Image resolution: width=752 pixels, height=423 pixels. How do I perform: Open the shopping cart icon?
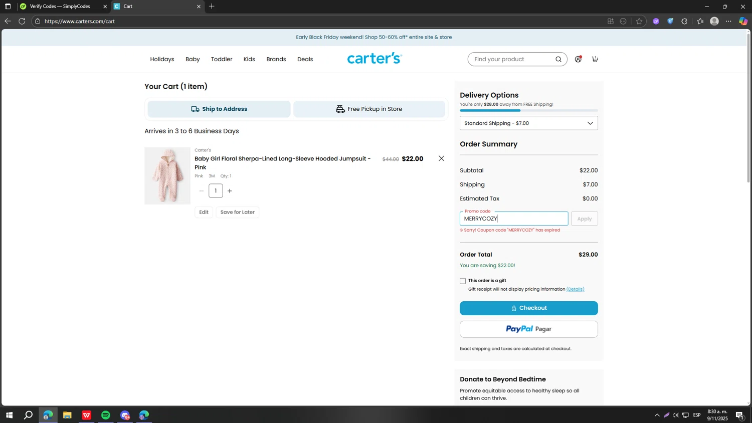595,59
